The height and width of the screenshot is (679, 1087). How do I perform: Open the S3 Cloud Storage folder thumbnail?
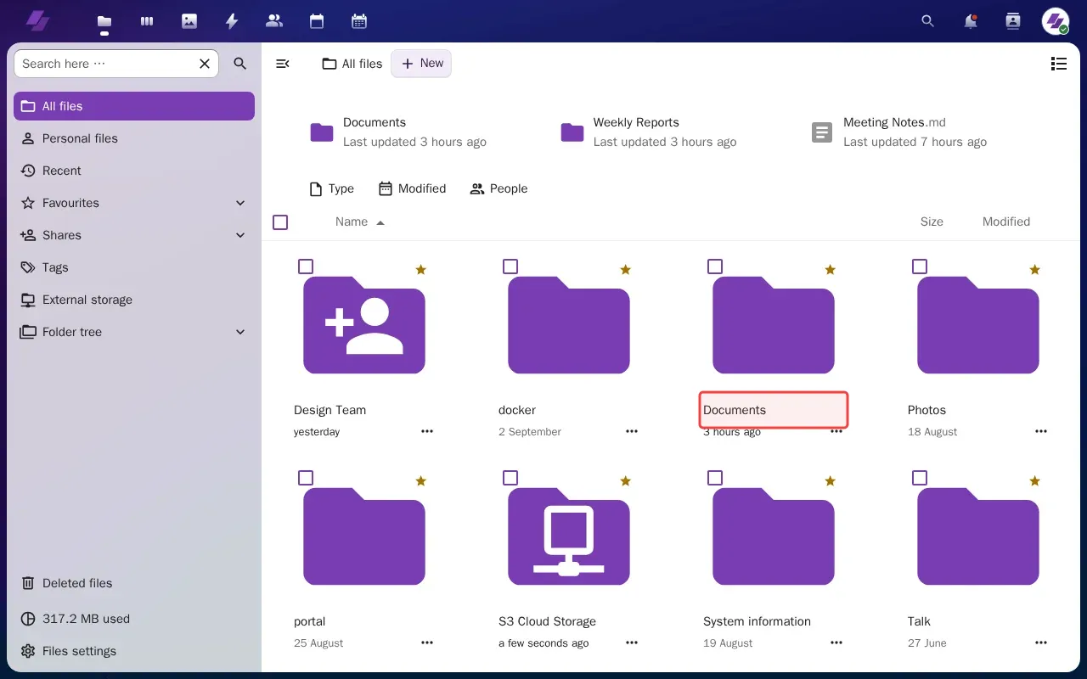tap(569, 536)
